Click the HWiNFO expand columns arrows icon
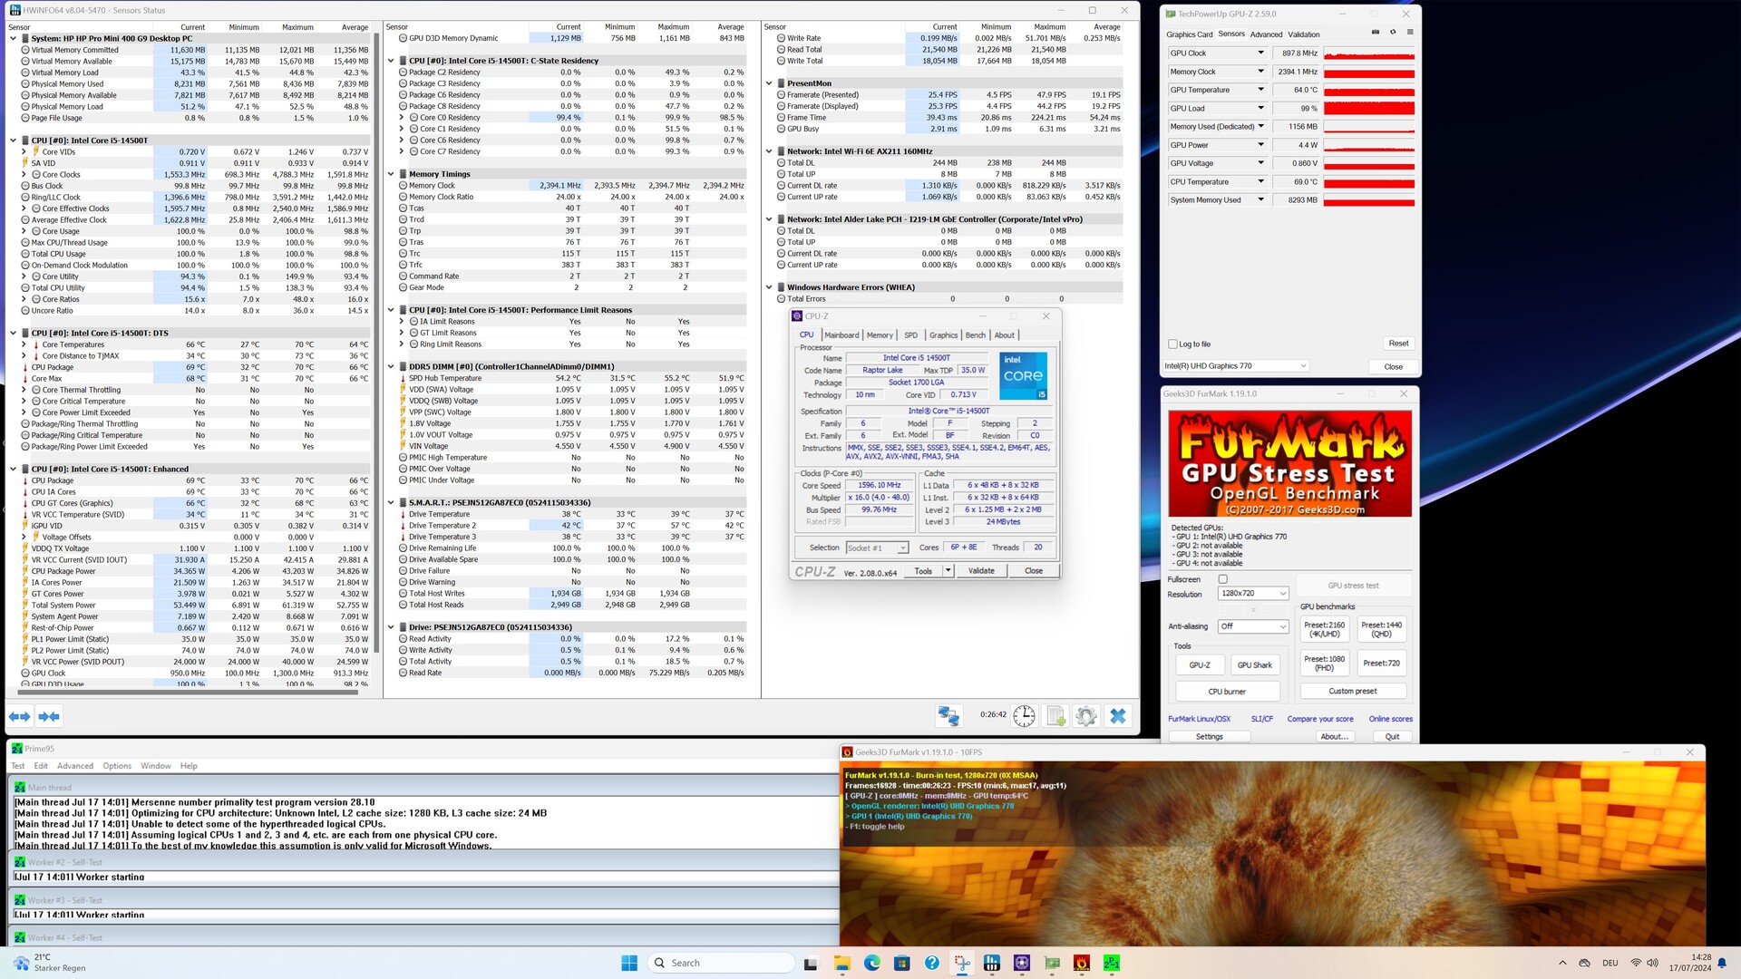 tap(19, 716)
